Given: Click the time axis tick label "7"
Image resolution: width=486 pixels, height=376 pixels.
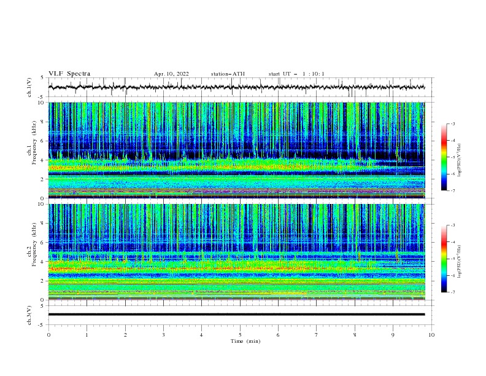Looking at the screenshot, I should pyautogui.click(x=317, y=335).
